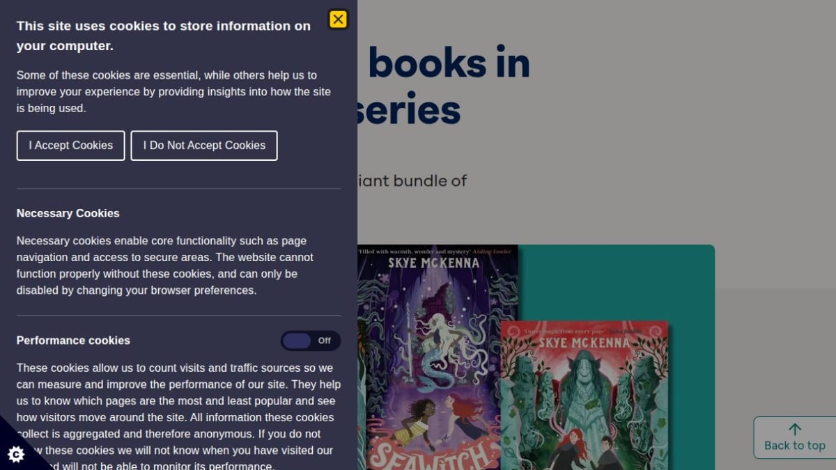This screenshot has width=836, height=470.
Task: Select the 'This site uses cookies' title
Action: (164, 36)
